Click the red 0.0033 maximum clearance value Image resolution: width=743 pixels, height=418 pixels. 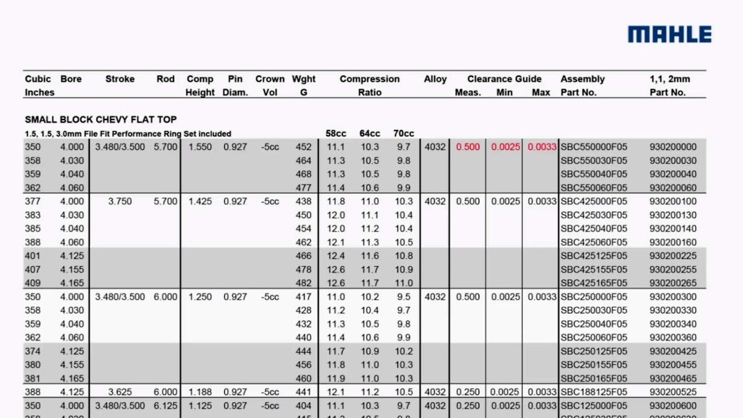(540, 147)
